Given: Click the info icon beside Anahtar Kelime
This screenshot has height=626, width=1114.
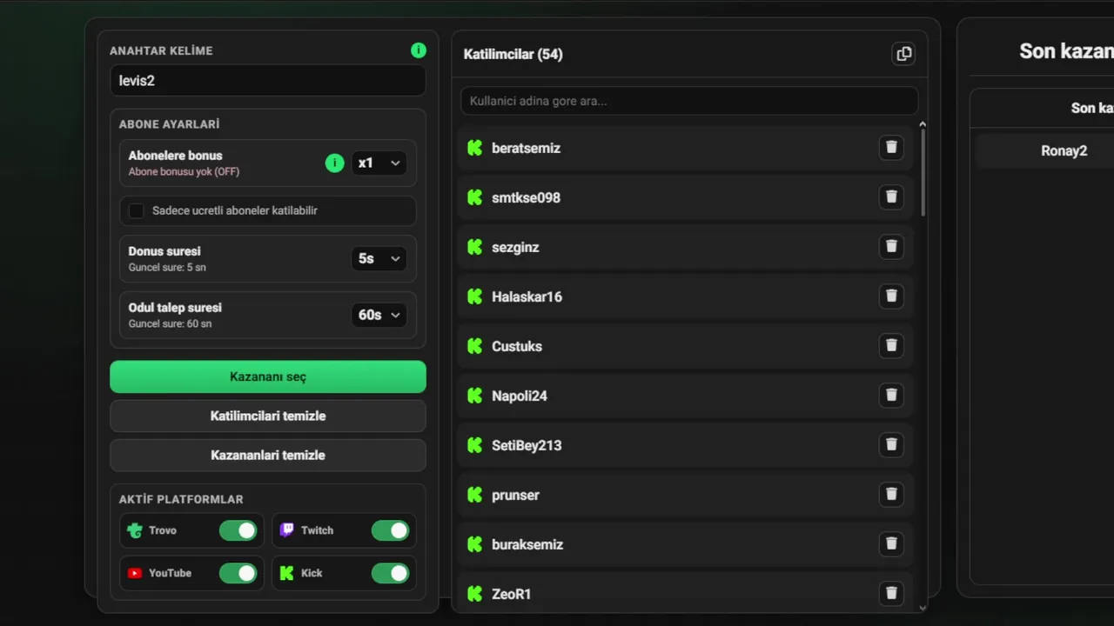Looking at the screenshot, I should [x=419, y=50].
